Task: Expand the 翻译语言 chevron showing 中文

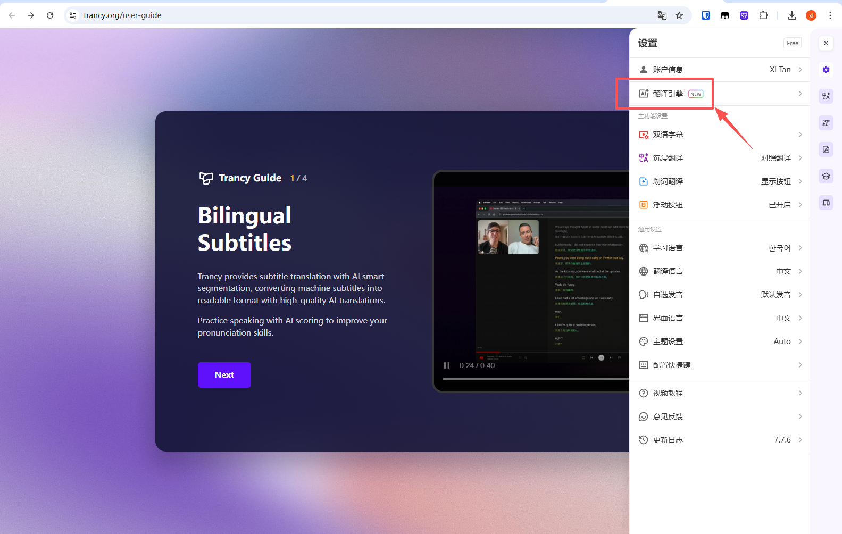Action: click(x=800, y=271)
